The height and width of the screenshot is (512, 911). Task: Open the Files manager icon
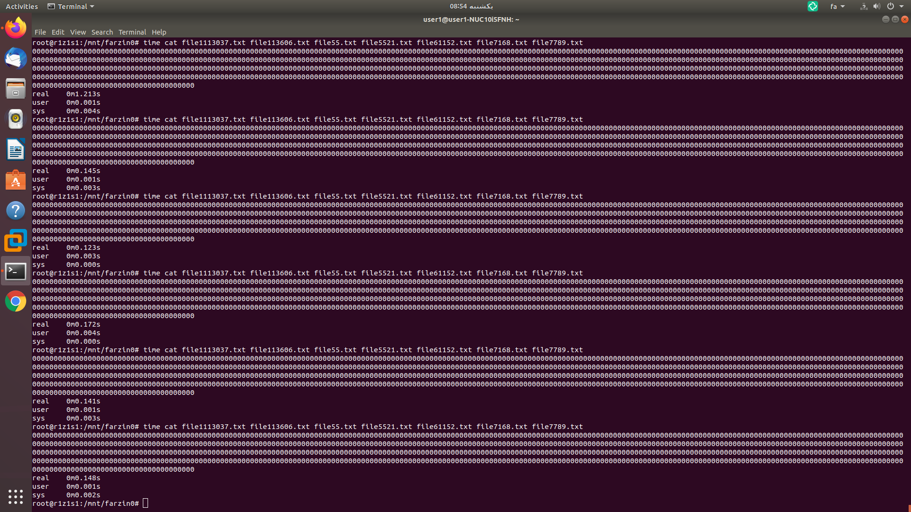(x=16, y=89)
